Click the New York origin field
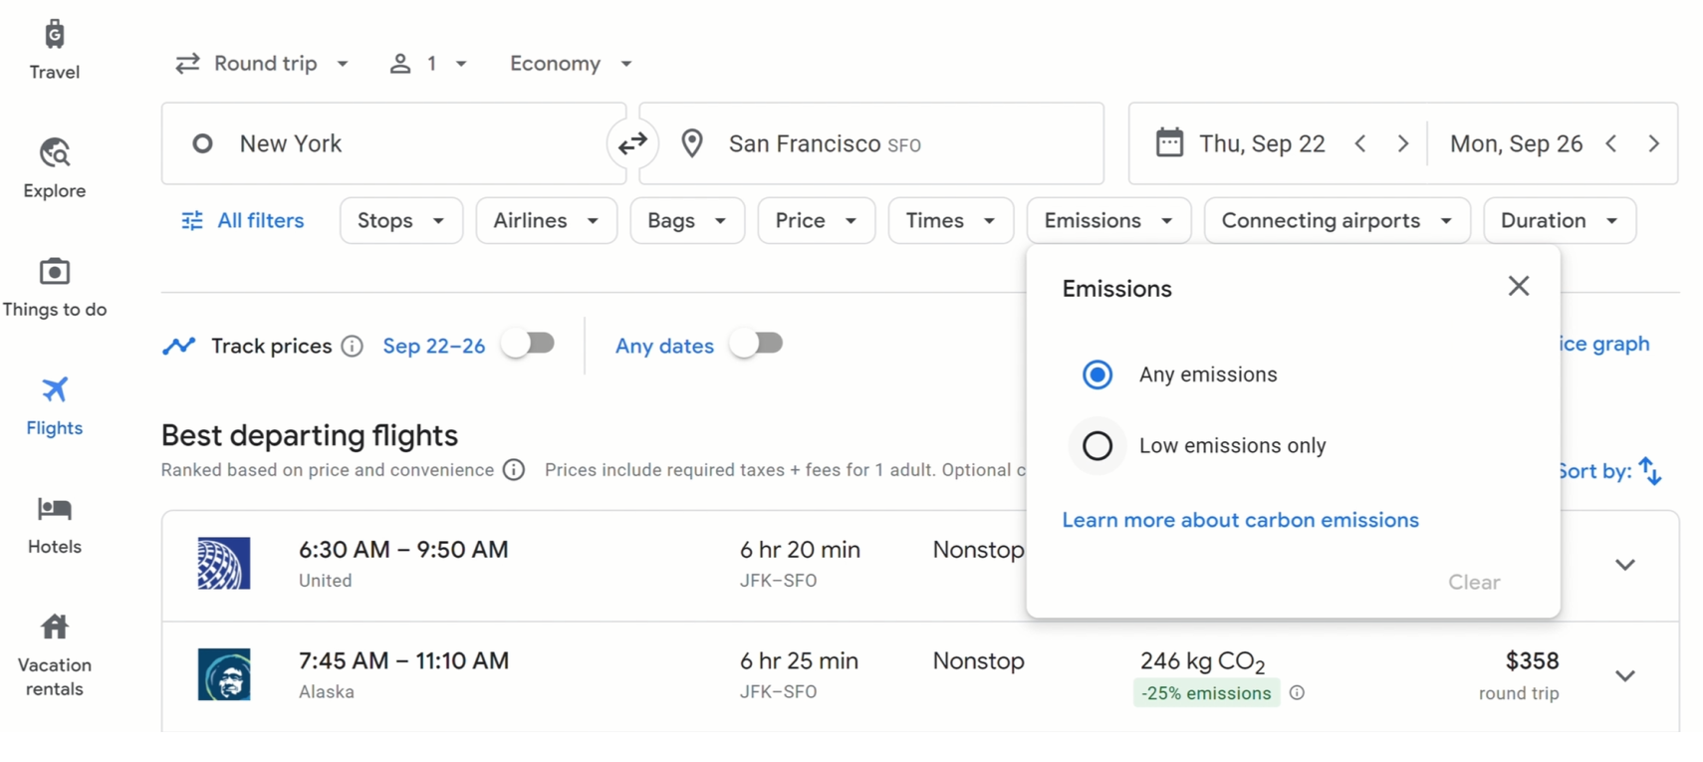1703x762 pixels. (x=394, y=143)
